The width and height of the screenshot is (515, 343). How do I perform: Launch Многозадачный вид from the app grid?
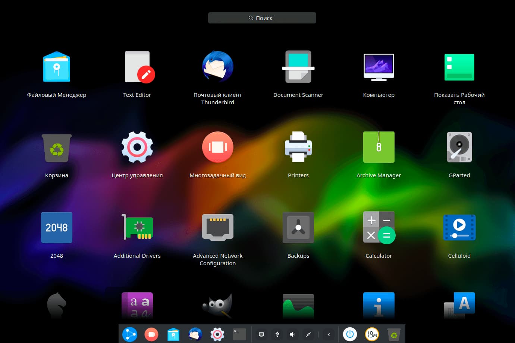[218, 147]
